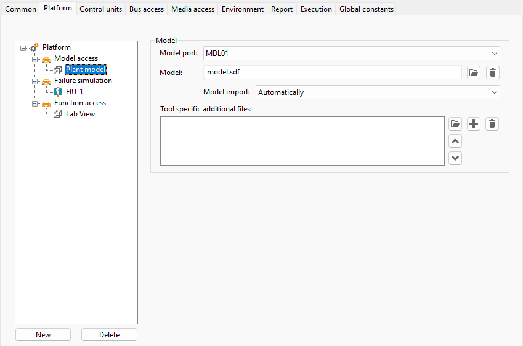Browse for the model file using the folder icon
Screen dimensions: 523x346
pos(474,73)
